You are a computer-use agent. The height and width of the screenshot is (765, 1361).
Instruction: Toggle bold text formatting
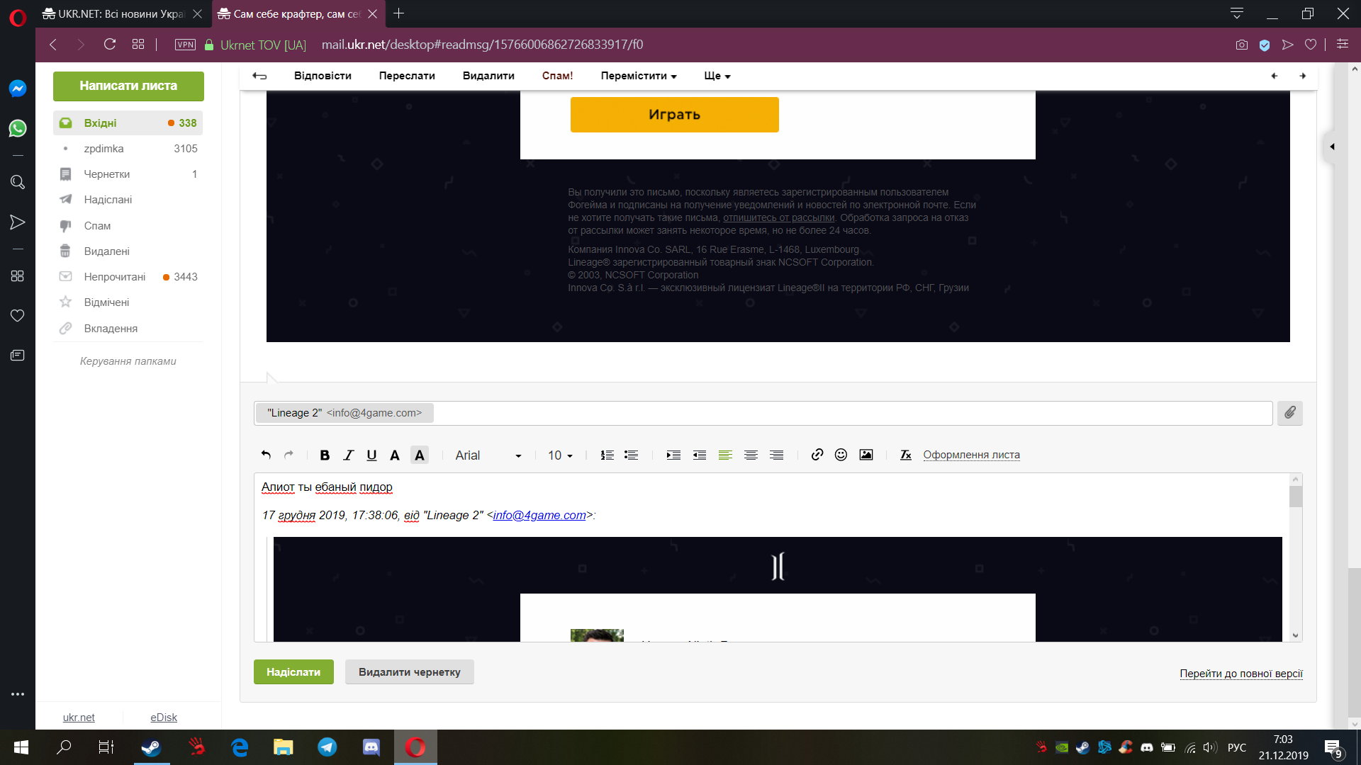pos(325,455)
